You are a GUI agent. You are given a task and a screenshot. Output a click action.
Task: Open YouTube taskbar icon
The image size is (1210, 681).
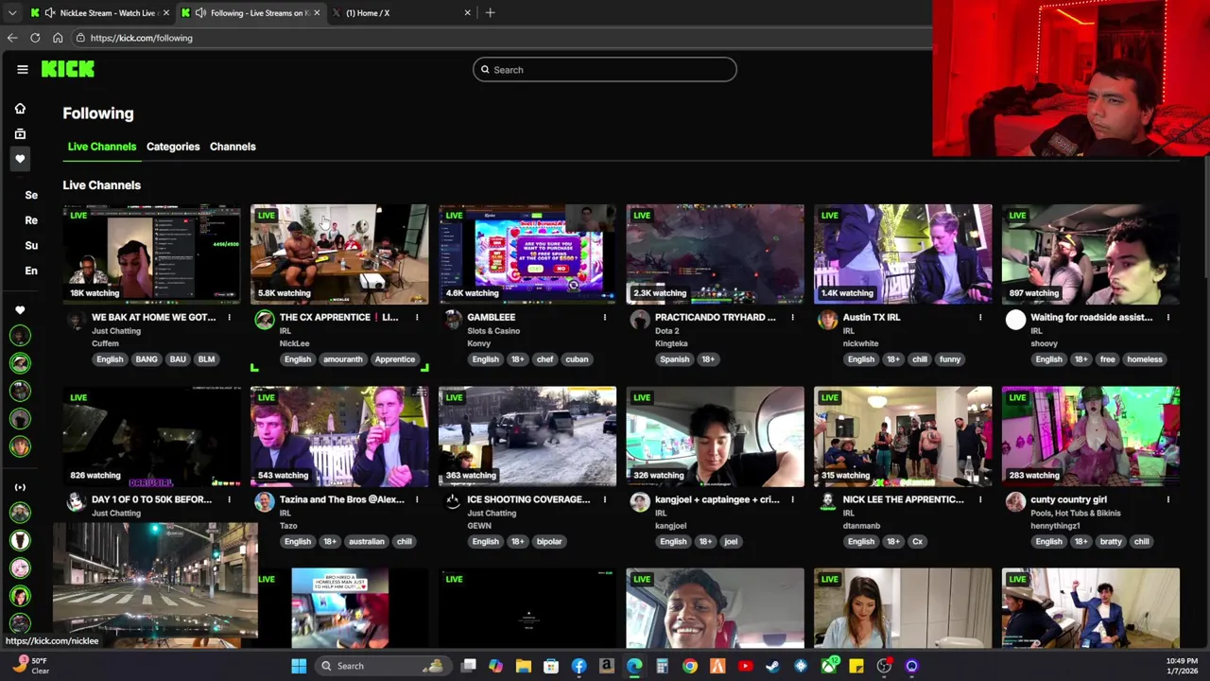[x=745, y=666]
